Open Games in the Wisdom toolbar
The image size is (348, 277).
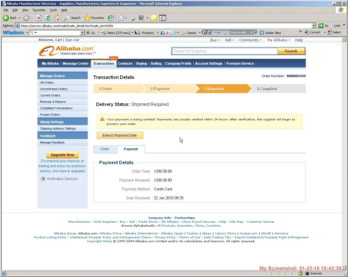tap(189, 33)
